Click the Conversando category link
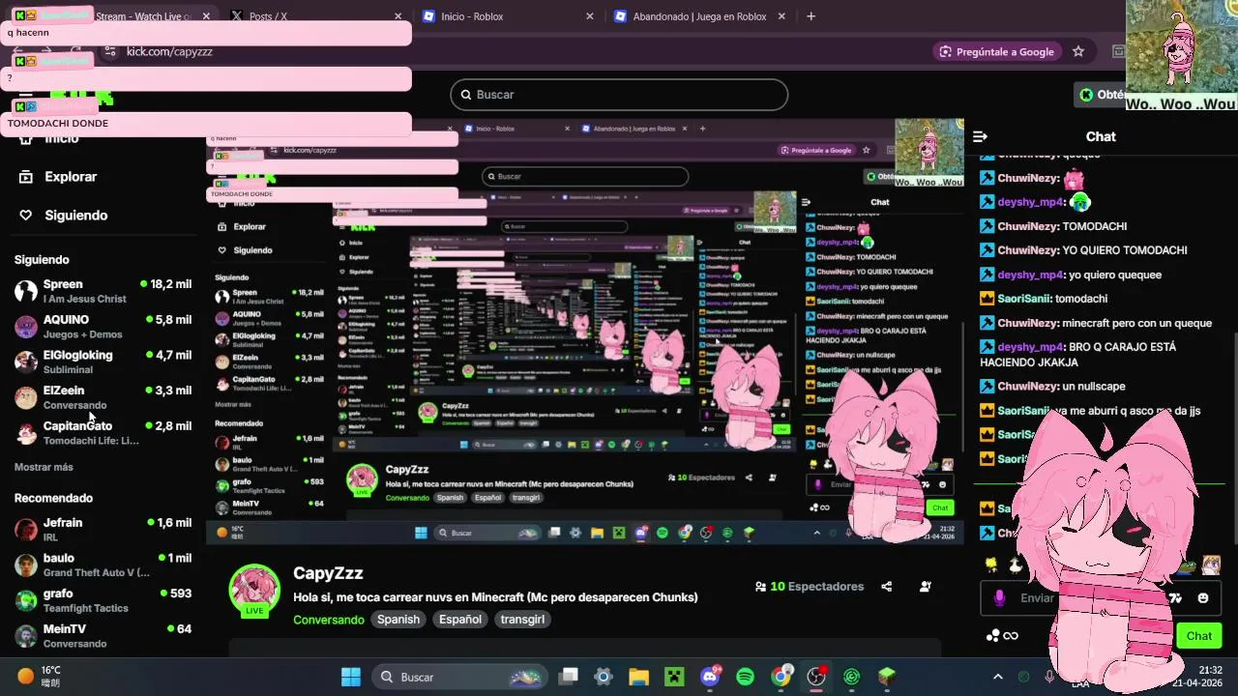The width and height of the screenshot is (1238, 696). click(329, 620)
